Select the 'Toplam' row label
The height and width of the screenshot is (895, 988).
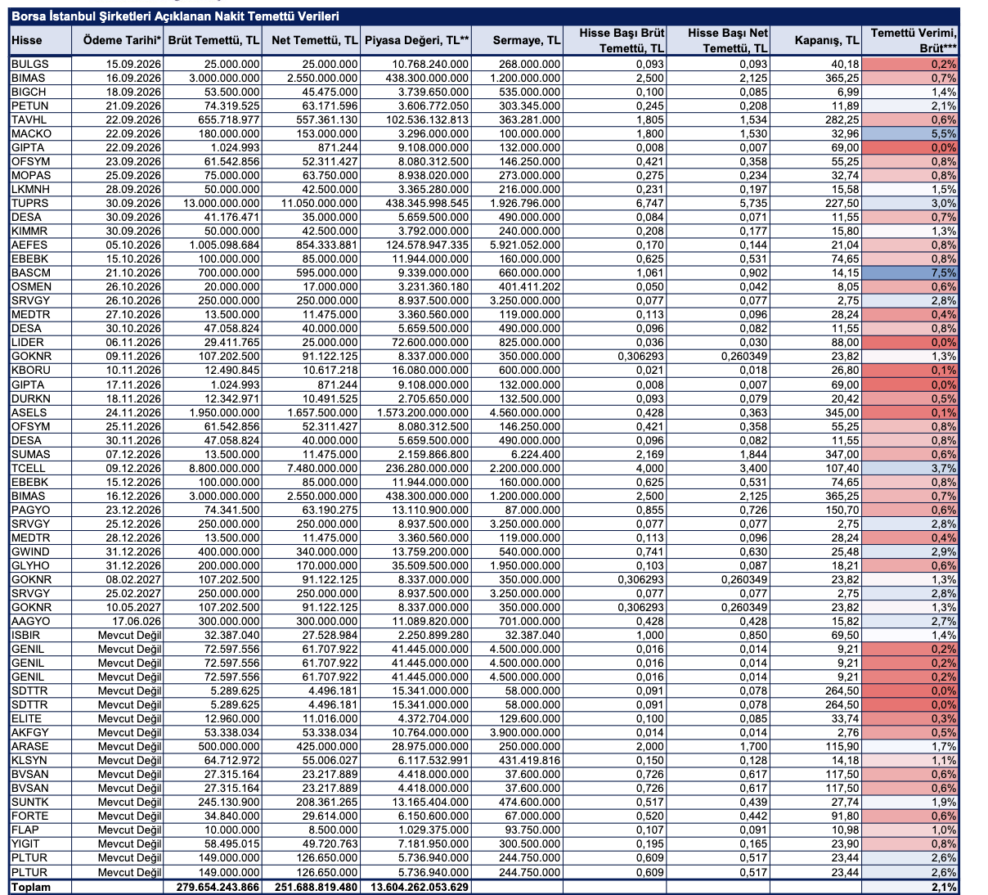[31, 887]
